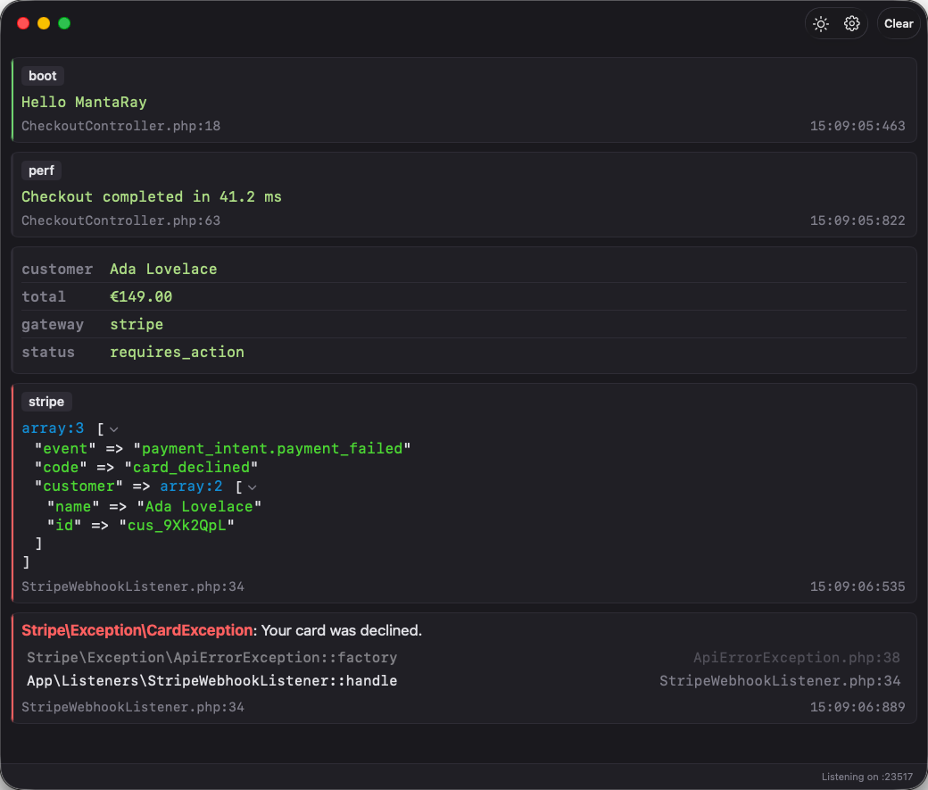The image size is (928, 790).
Task: Click the boot label badge
Action: click(43, 76)
